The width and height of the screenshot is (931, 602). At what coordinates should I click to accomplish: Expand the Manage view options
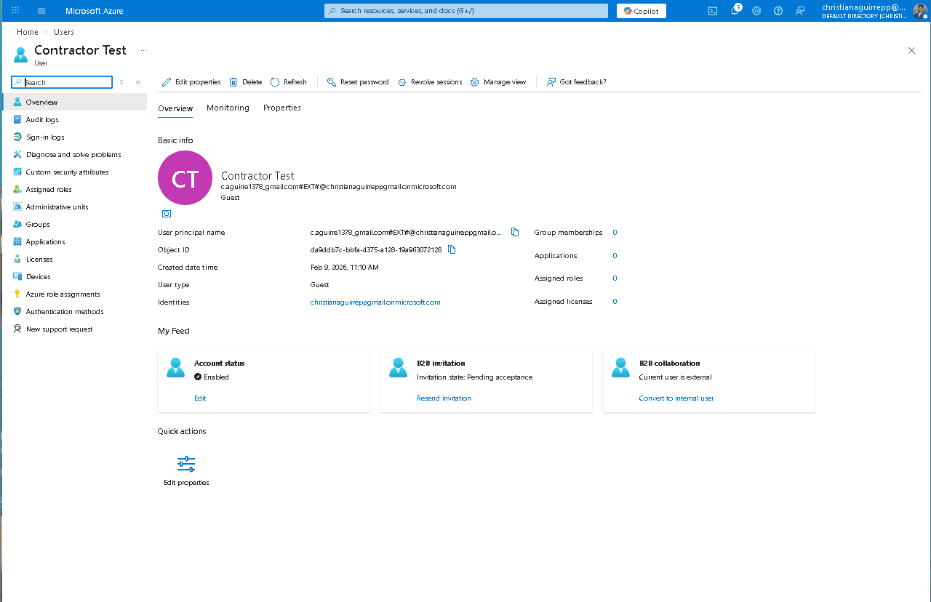(498, 82)
